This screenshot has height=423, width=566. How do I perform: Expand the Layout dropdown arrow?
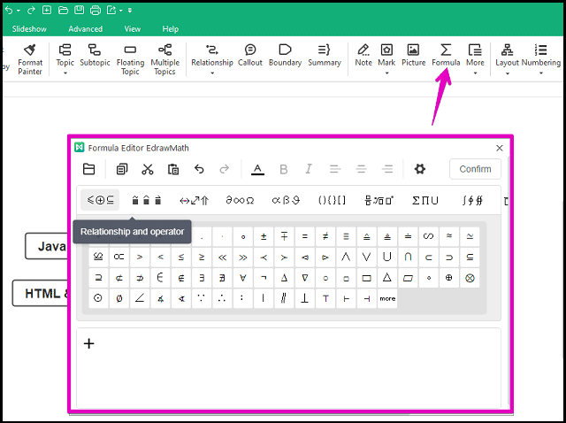pos(507,73)
